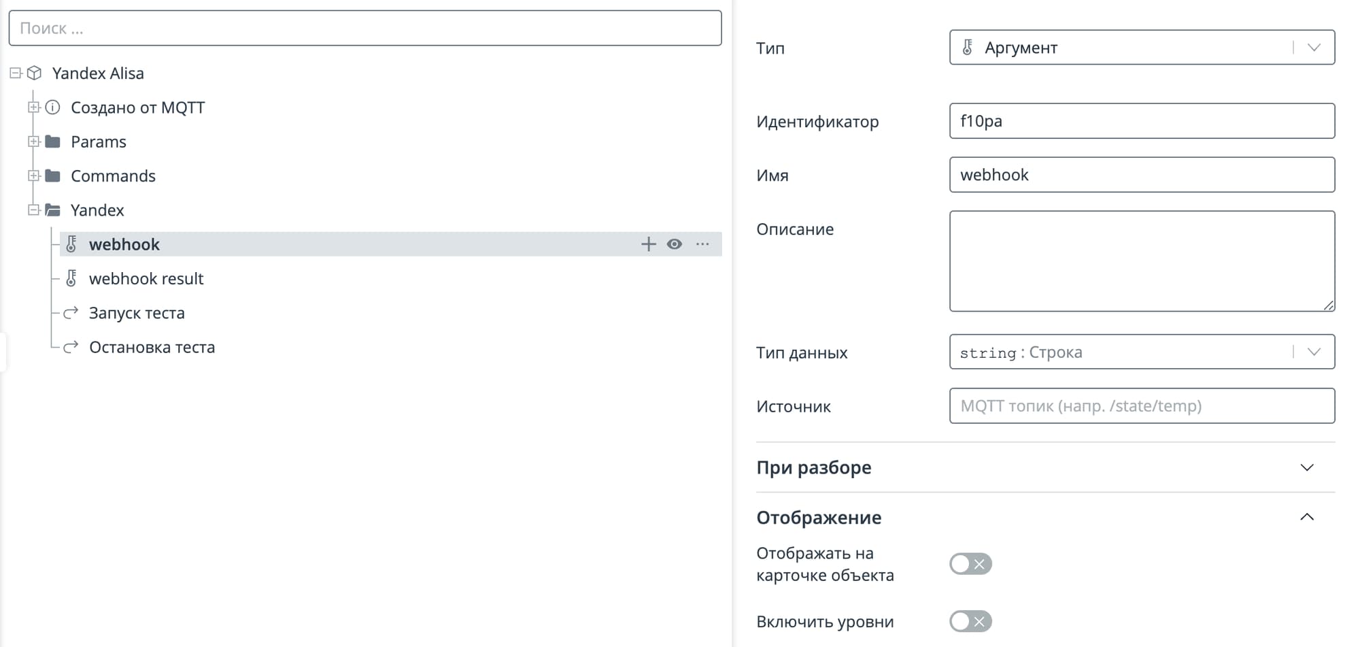Screen dimensions: 1360x647
Task: Open the three-dots menu for webhook
Action: 702,244
